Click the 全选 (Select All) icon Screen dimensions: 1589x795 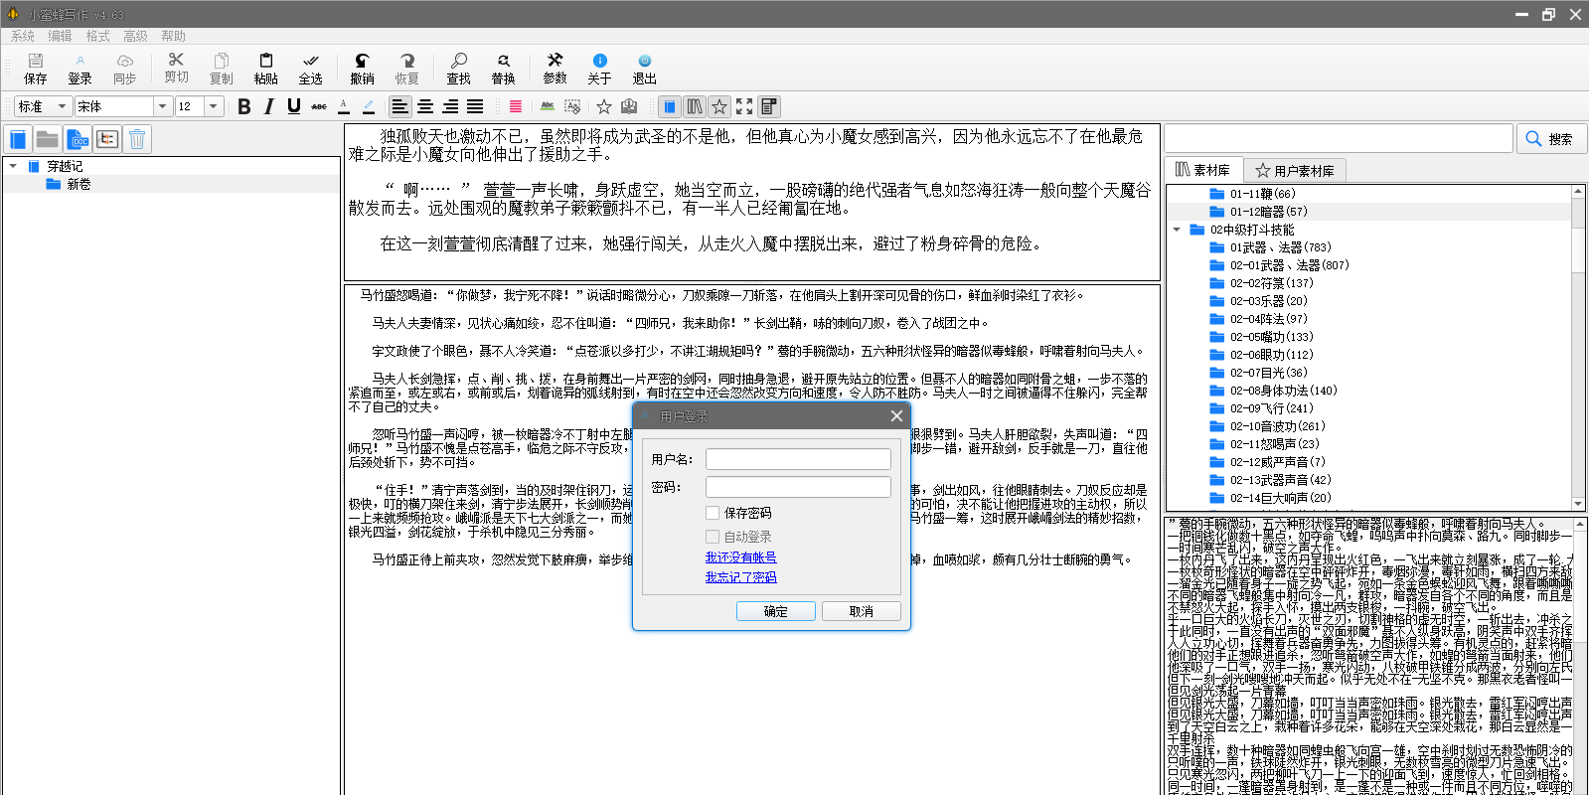pyautogui.click(x=311, y=68)
